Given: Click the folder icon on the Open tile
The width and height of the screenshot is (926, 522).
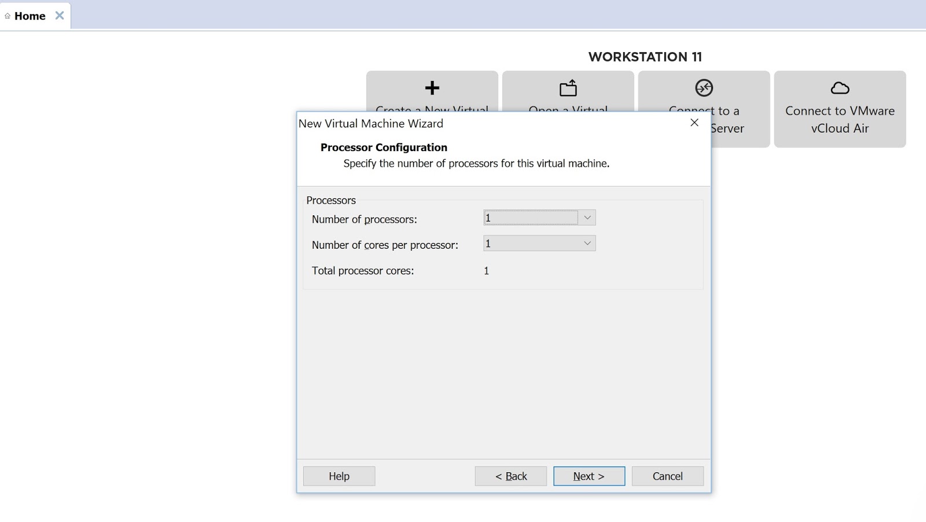Looking at the screenshot, I should coord(568,88).
